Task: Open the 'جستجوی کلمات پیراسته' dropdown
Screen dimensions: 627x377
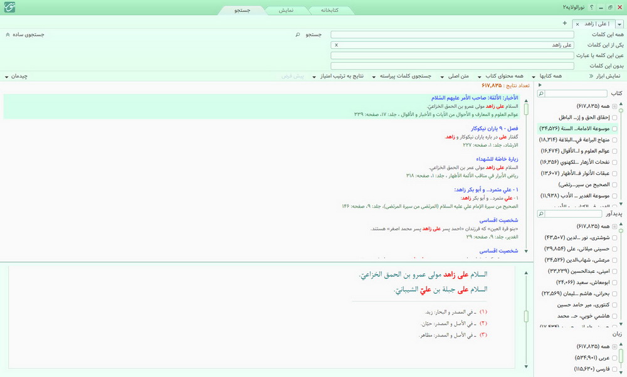Action: click(401, 76)
